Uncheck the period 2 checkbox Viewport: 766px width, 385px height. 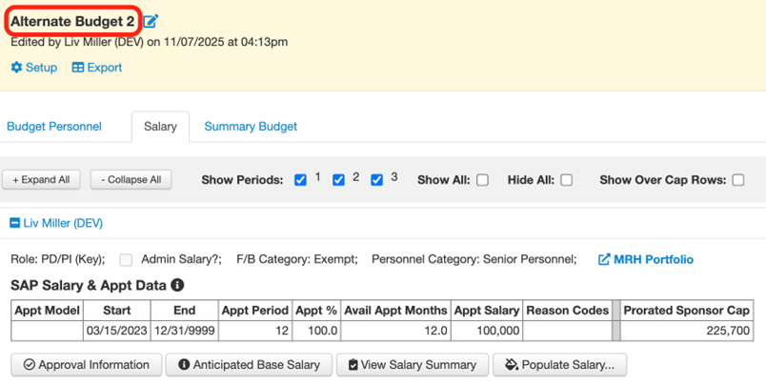(x=338, y=180)
